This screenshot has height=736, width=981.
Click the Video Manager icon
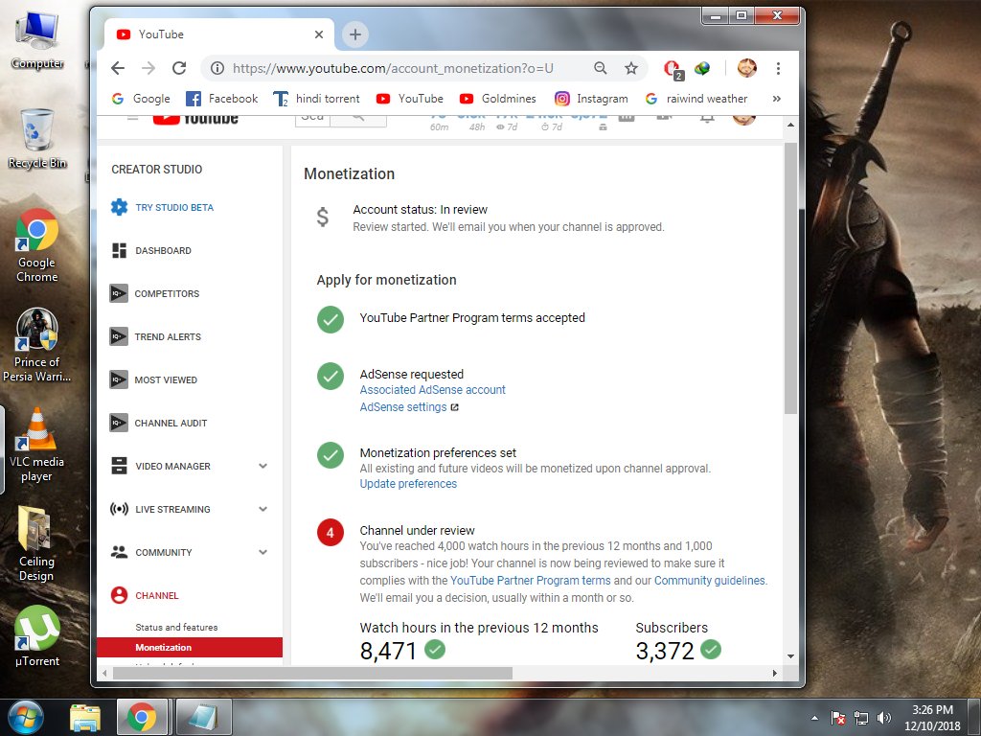[x=119, y=466]
